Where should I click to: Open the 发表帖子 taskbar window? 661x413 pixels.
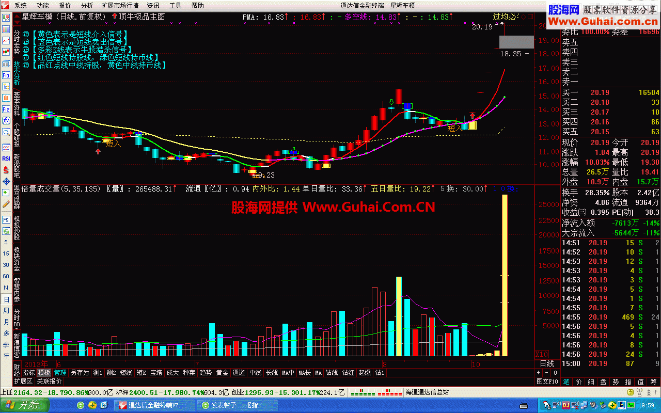click(x=238, y=405)
